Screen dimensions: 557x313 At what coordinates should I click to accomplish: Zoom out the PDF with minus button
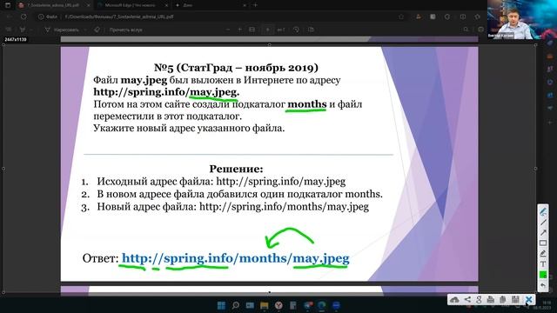click(x=228, y=30)
